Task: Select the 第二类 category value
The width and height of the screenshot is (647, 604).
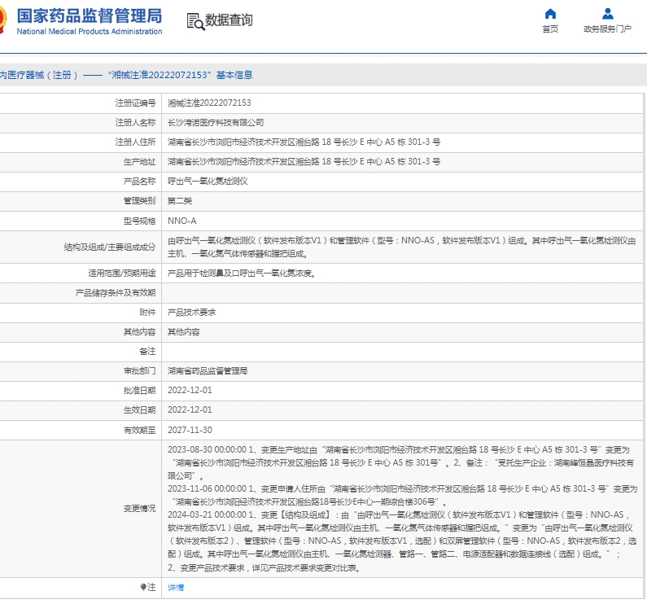Action: pos(180,200)
